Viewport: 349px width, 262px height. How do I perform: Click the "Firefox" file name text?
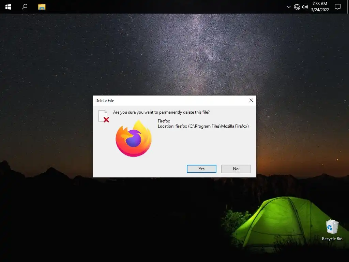pos(164,121)
